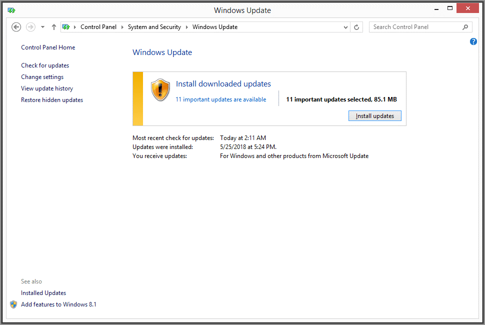Image resolution: width=485 pixels, height=325 pixels.
Task: Close the Windows Update window
Action: pos(467,8)
